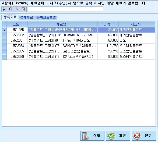The height and width of the screenshot is (142, 158).
Task: Click the 삭제 delete button
Action: 92,136
